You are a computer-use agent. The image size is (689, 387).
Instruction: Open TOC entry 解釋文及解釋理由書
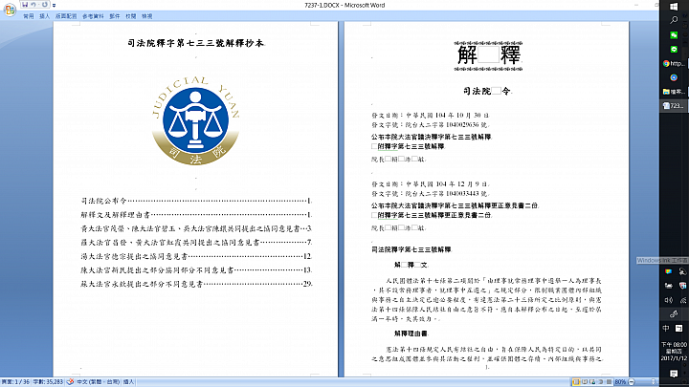[x=196, y=215]
